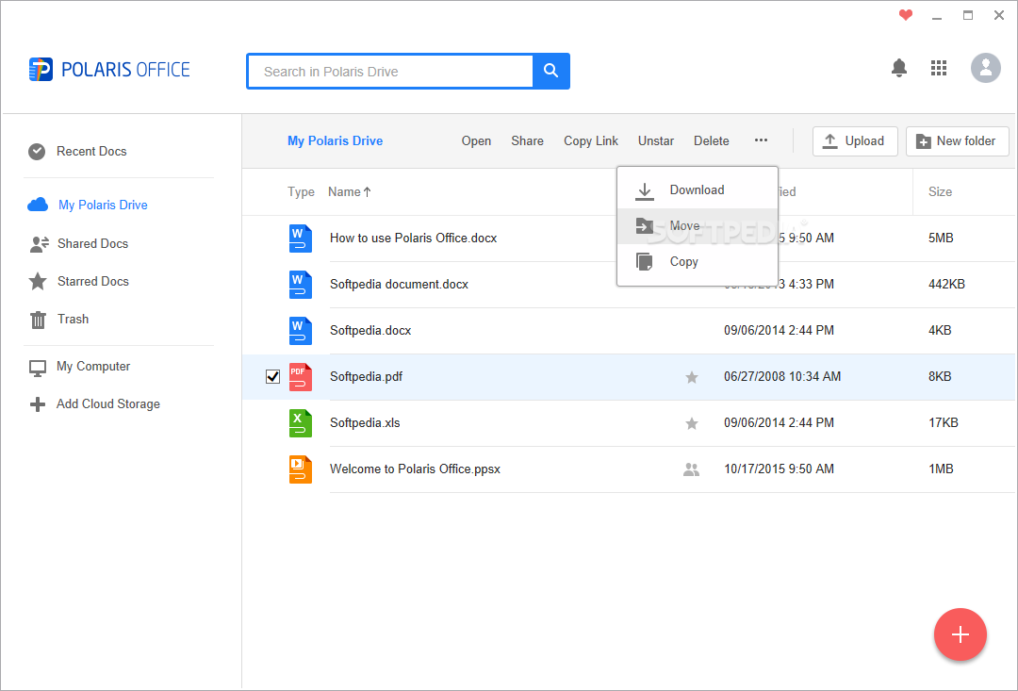This screenshot has height=691, width=1018.
Task: Click the Type column header
Action: [301, 191]
